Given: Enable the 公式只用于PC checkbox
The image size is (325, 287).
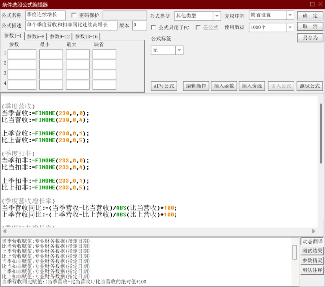Looking at the screenshot, I should (x=153, y=27).
